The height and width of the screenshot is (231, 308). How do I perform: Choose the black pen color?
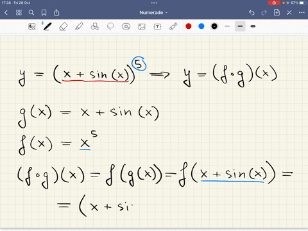(214, 26)
